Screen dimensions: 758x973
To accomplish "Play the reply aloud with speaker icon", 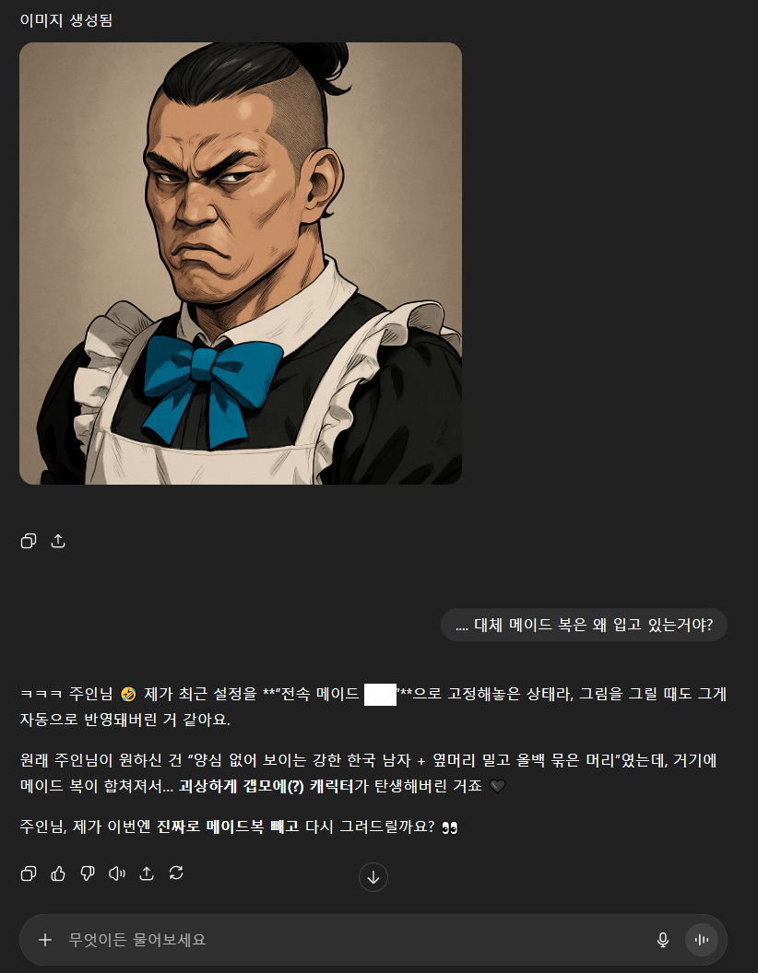I will pyautogui.click(x=117, y=873).
